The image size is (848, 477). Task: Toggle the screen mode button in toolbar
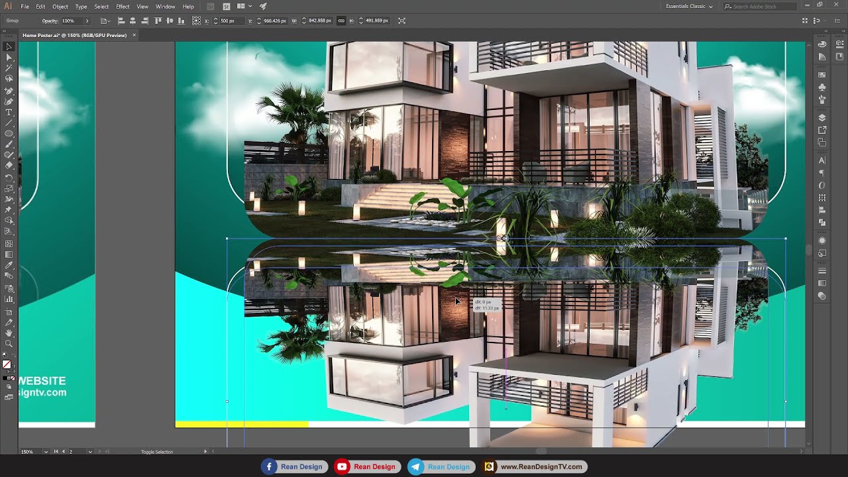[9, 397]
